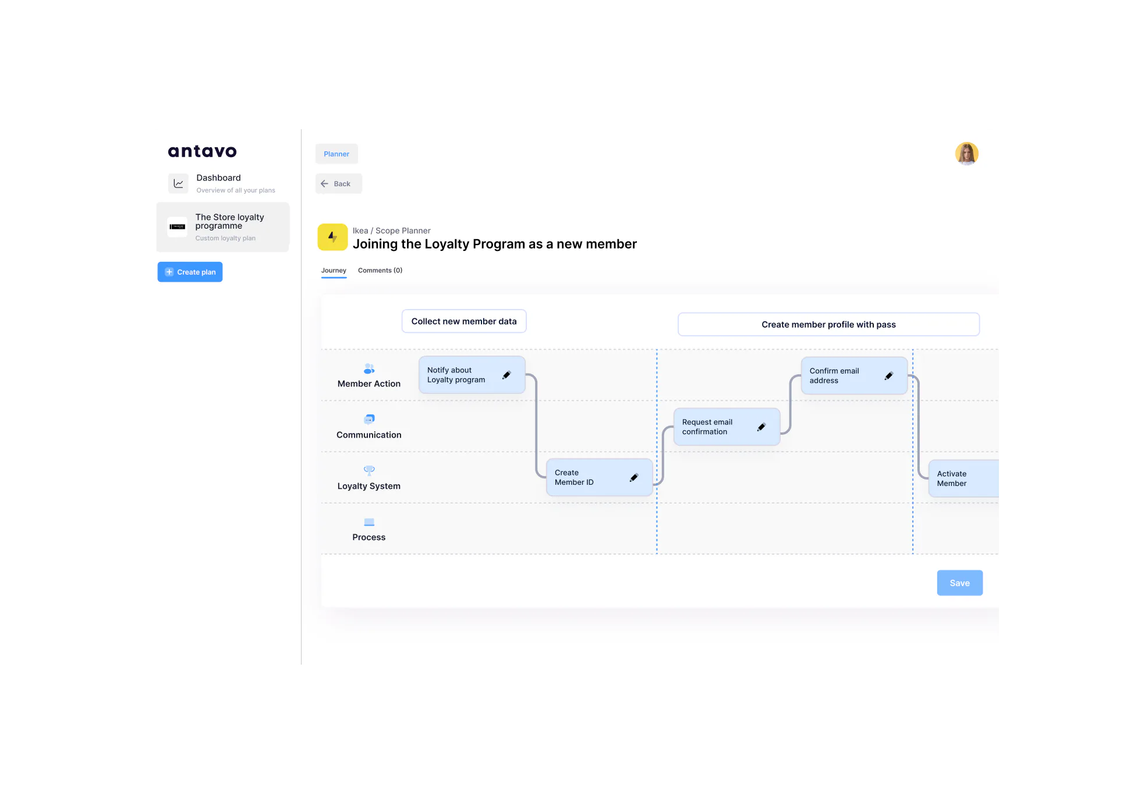Click the Process lane label

pos(369,537)
